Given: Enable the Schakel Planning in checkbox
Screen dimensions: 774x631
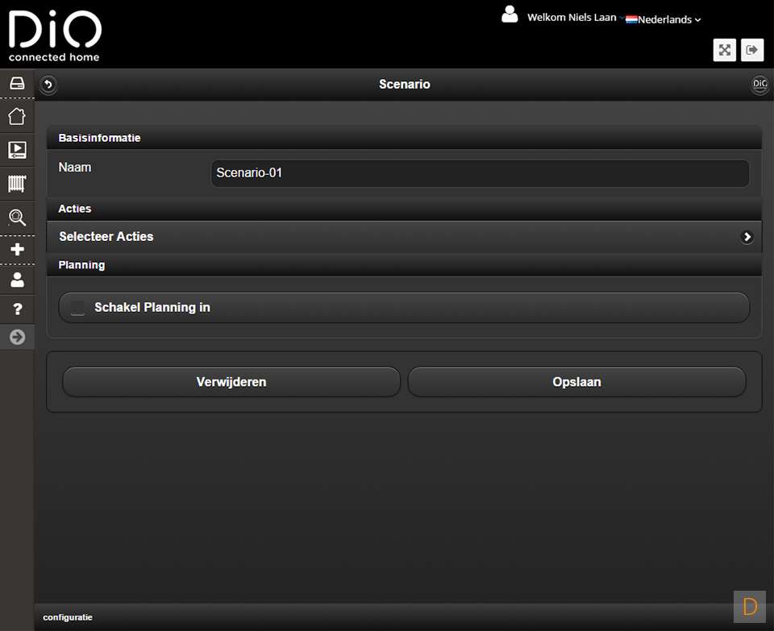Looking at the screenshot, I should [x=78, y=308].
